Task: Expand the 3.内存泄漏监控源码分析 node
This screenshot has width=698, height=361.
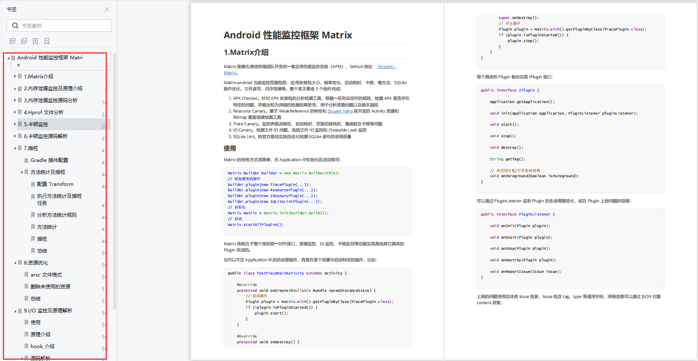Action: point(15,100)
